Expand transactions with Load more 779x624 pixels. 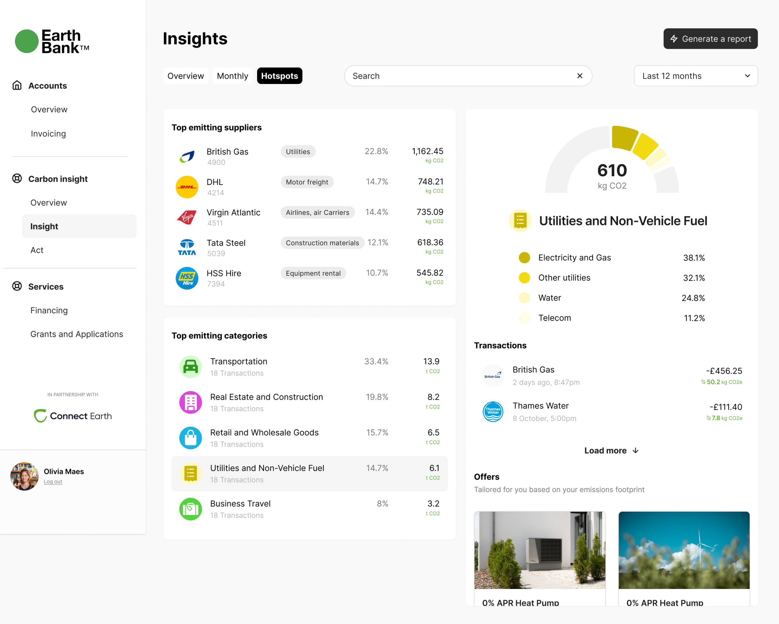(611, 450)
